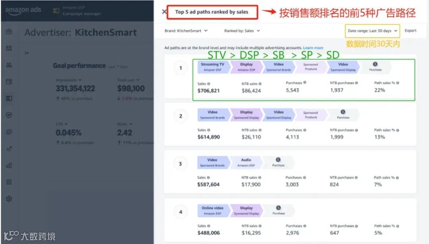Open the settings gear icon in sidebar
The height and width of the screenshot is (244, 429).
[9, 199]
